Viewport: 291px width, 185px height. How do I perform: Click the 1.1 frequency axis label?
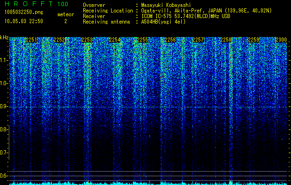coord(4,60)
